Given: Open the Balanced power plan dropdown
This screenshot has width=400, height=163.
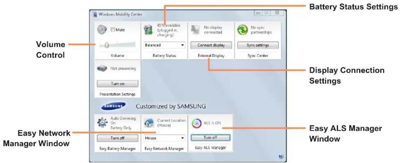Looking at the screenshot, I should (x=165, y=45).
